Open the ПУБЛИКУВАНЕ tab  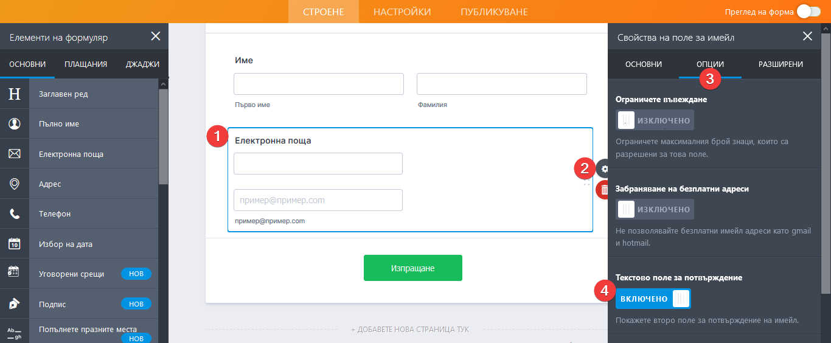(494, 12)
